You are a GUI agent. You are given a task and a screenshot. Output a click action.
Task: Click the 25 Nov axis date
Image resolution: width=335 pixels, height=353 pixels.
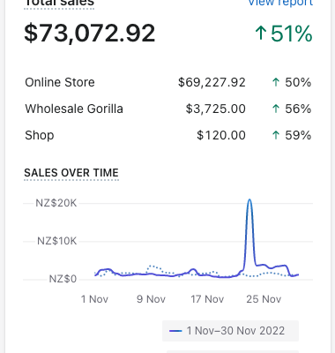coord(264,299)
